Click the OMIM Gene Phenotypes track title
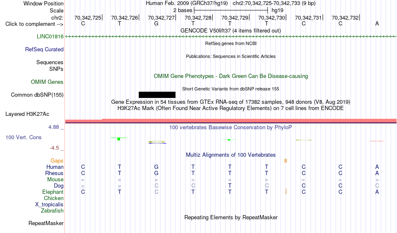The height and width of the screenshot is (233, 397). pyautogui.click(x=231, y=76)
